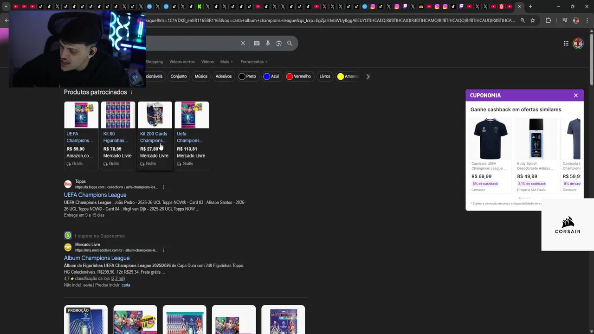Bookmark this page with the star icon
Image resolution: width=594 pixels, height=334 pixels.
point(533,20)
